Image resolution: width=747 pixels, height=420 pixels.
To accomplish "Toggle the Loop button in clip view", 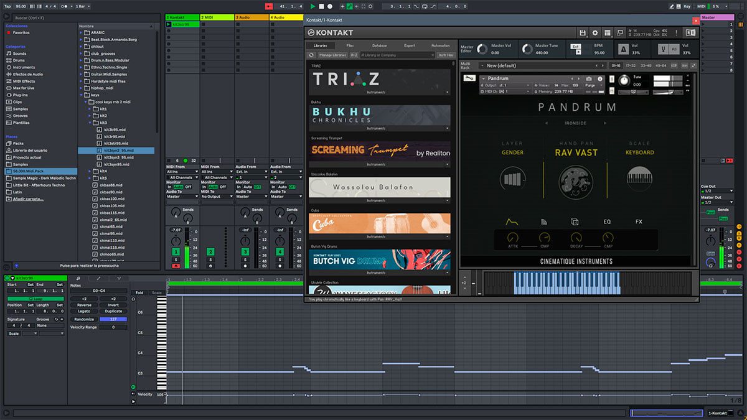I will tap(35, 298).
